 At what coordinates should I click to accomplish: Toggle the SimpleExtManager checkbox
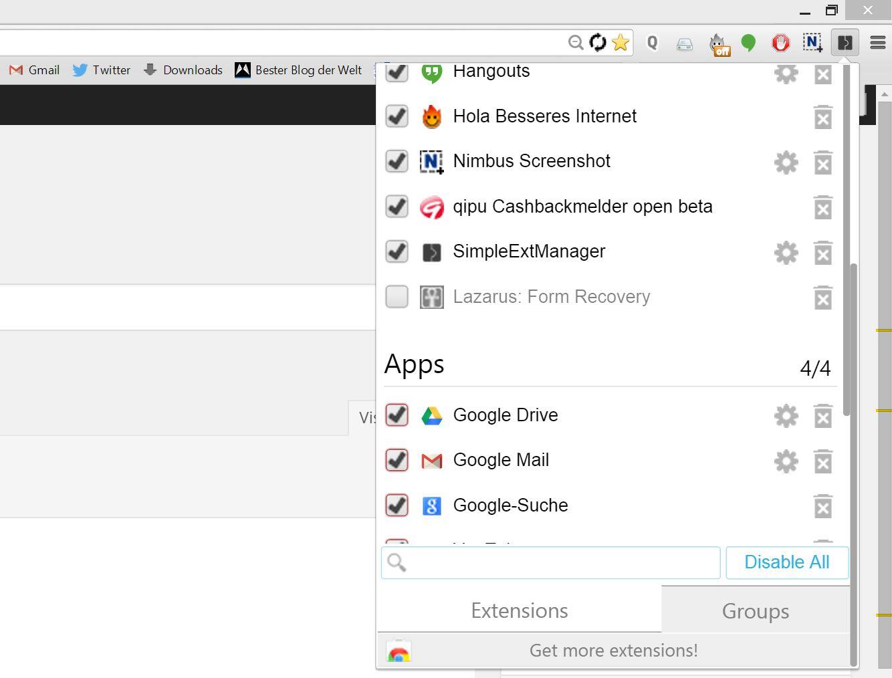coord(397,251)
